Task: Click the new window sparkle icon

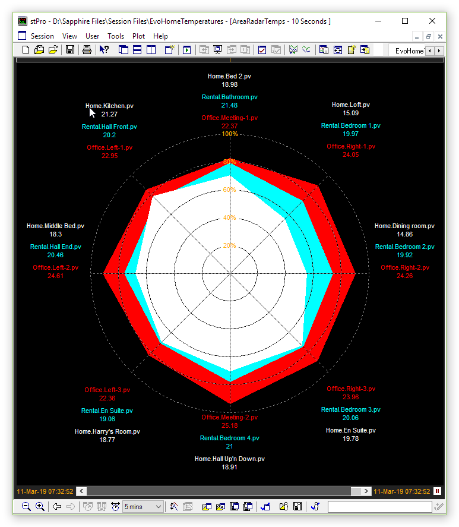Action: [170, 50]
